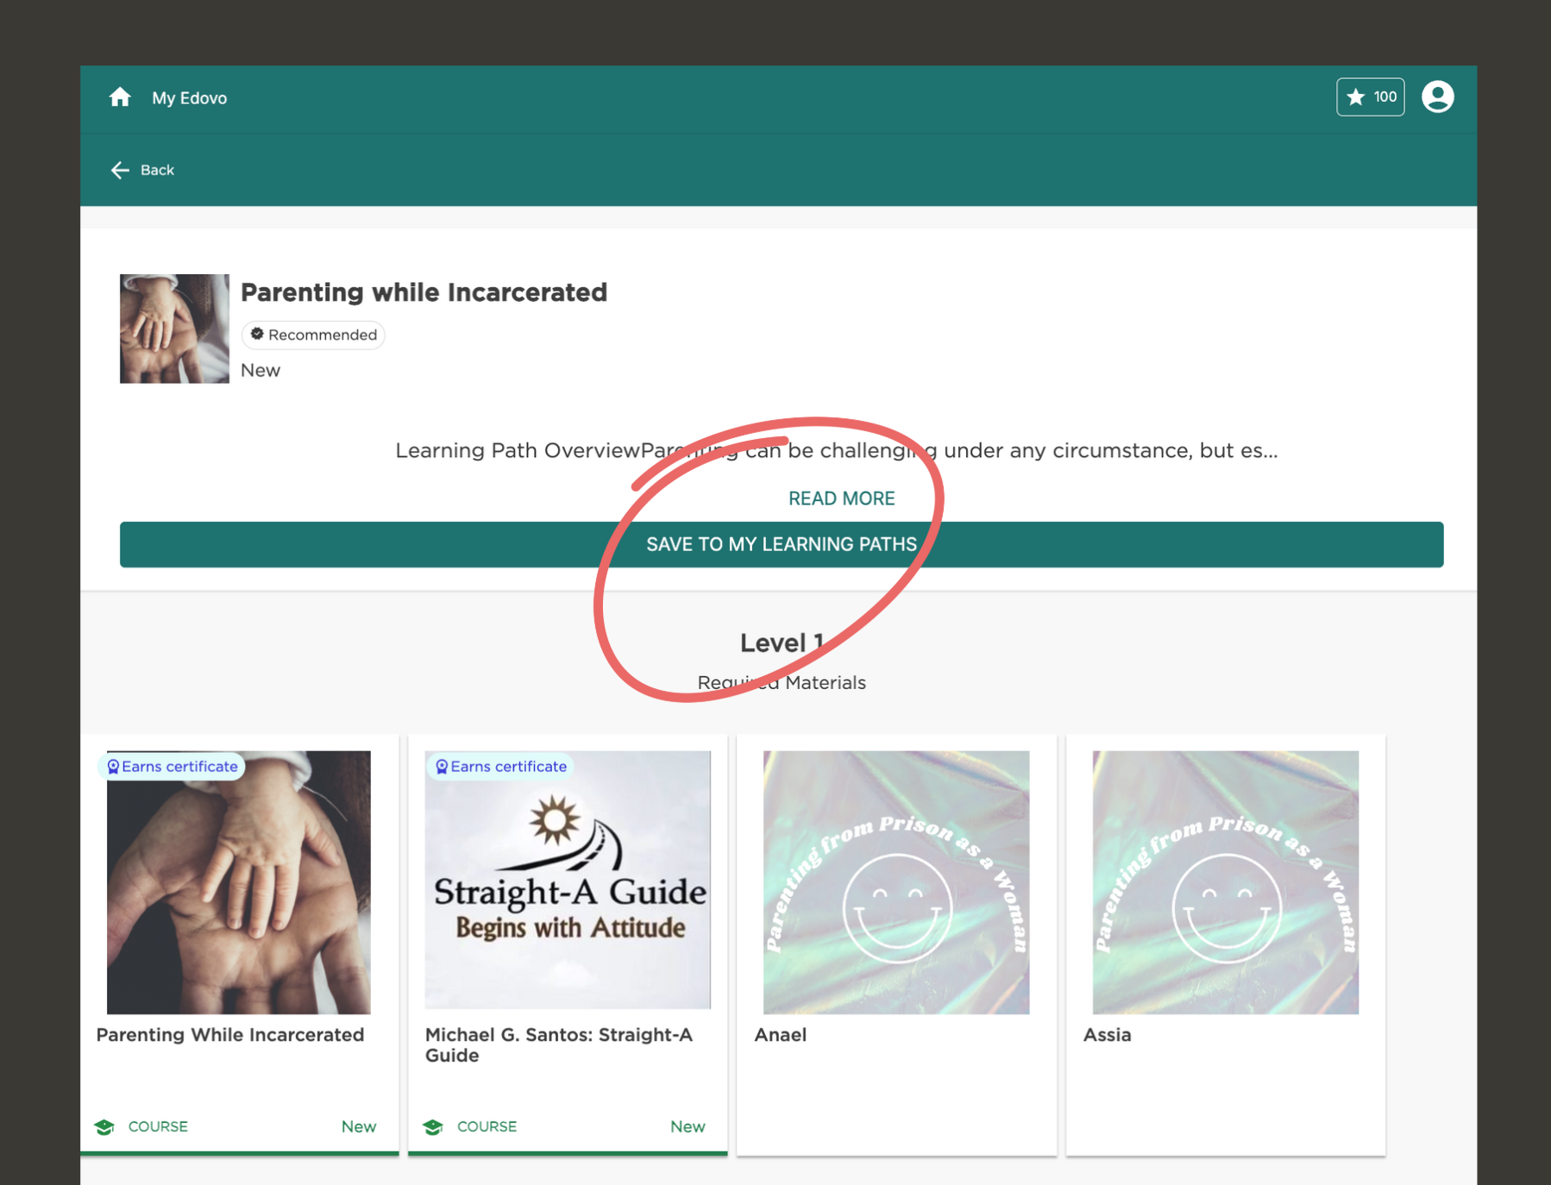Open the Anael card
The height and width of the screenshot is (1185, 1551).
[896, 944]
